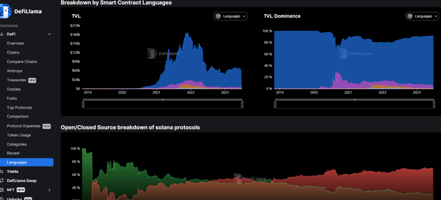
Task: Click the NEW badge beside NFT
Action: click(x=21, y=190)
